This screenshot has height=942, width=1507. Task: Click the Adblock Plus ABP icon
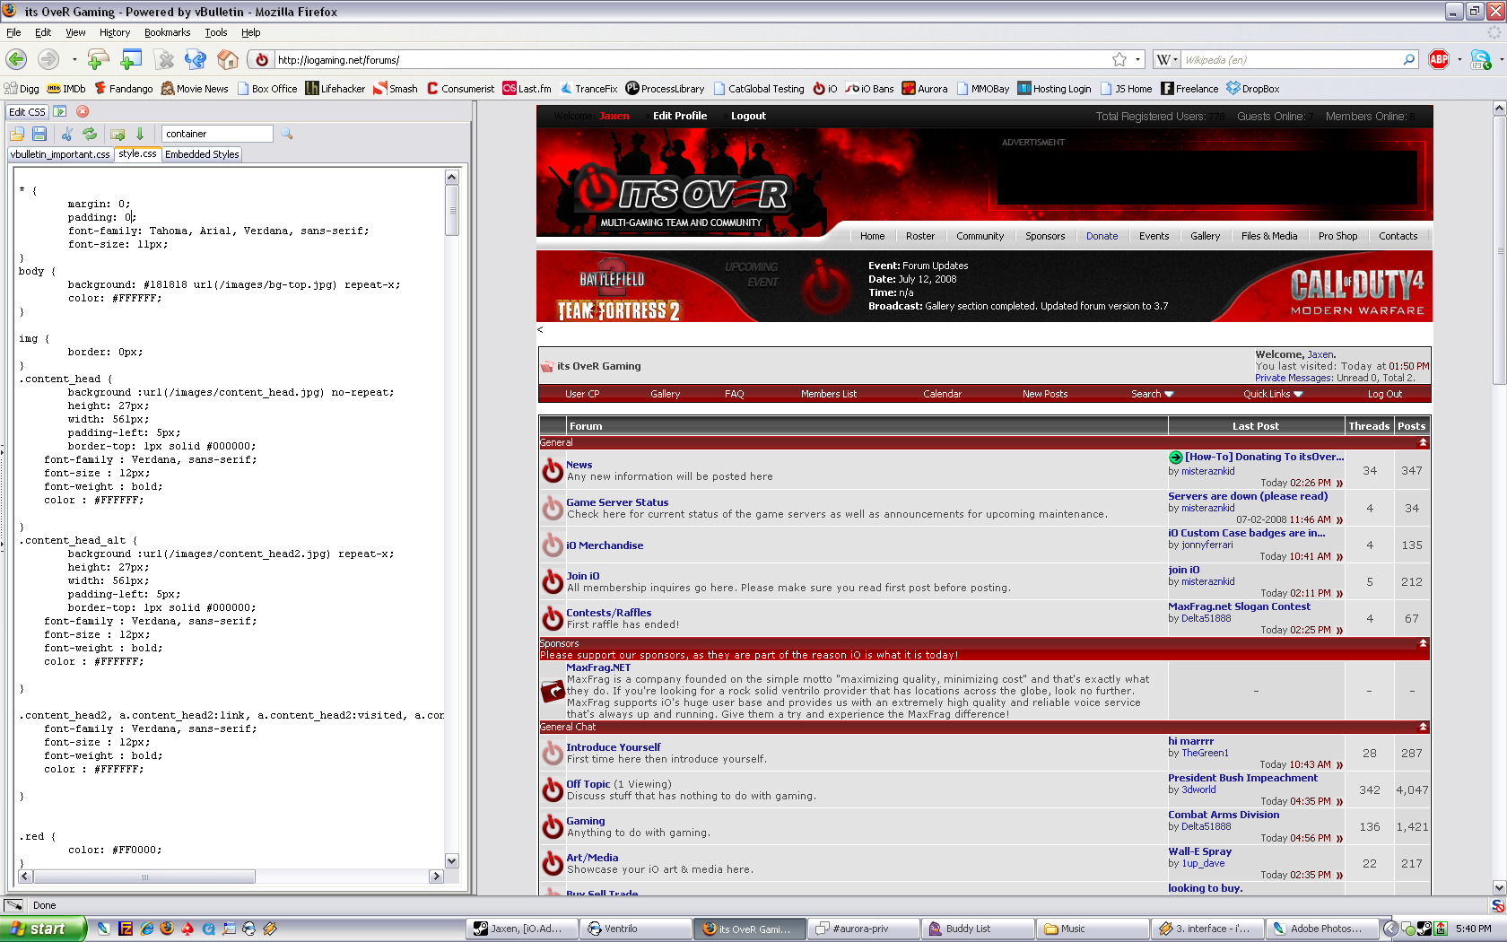point(1439,59)
